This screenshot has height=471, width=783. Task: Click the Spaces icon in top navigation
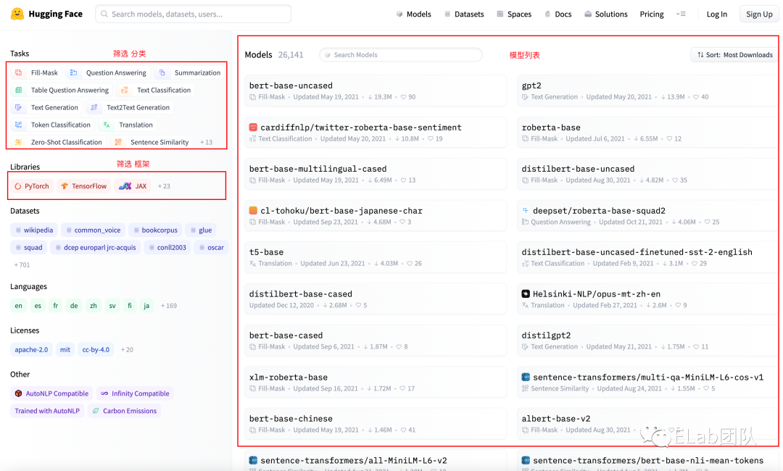500,14
